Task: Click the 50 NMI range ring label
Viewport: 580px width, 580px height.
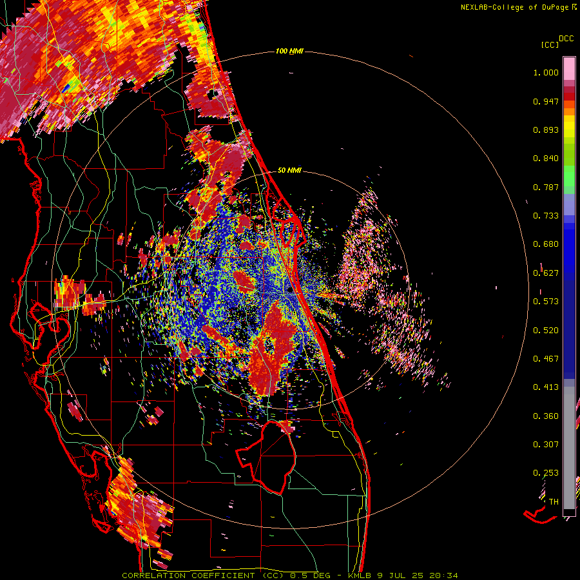Action: point(289,171)
